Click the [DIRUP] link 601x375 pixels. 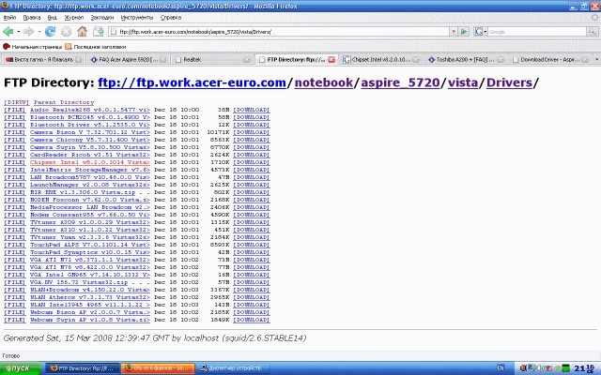17,102
